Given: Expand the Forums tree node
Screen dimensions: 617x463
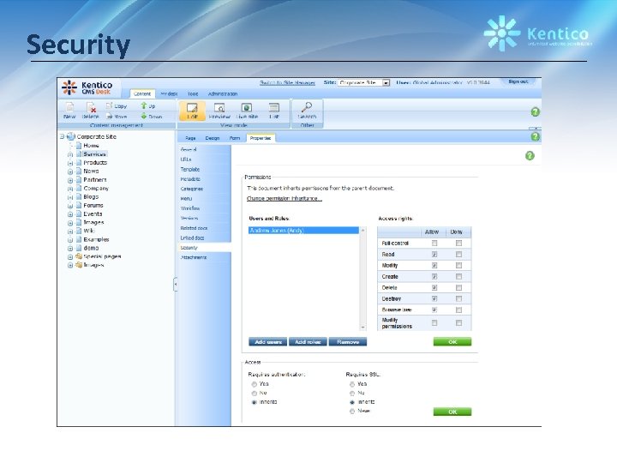Looking at the screenshot, I should [x=70, y=206].
